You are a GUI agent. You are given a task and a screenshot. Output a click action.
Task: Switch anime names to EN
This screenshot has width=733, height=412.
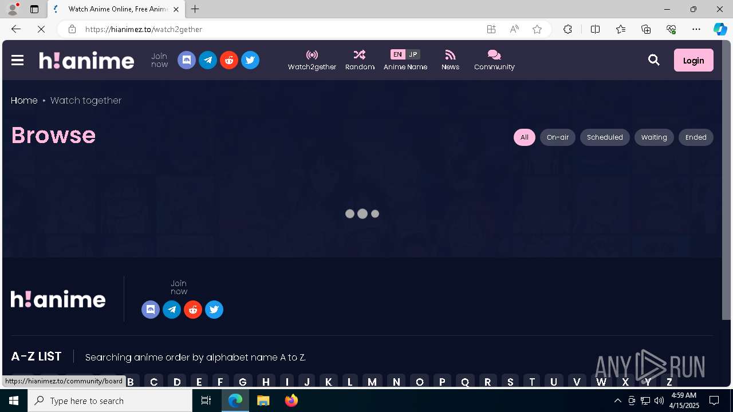point(397,54)
